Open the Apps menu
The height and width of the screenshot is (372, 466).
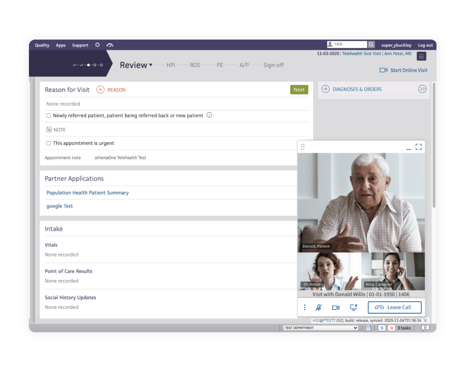tap(60, 45)
